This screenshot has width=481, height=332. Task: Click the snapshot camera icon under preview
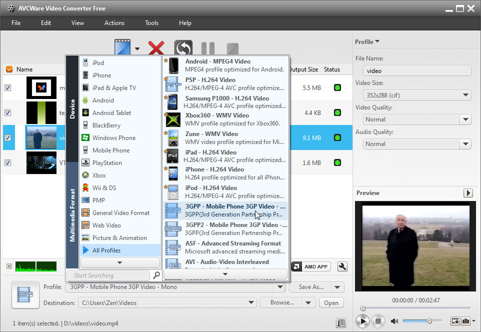(x=466, y=320)
